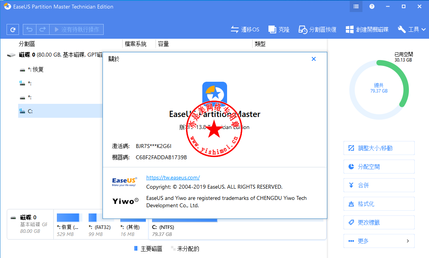
Task: Open 創建開機磁碟 bootable media creator
Action: point(367,29)
